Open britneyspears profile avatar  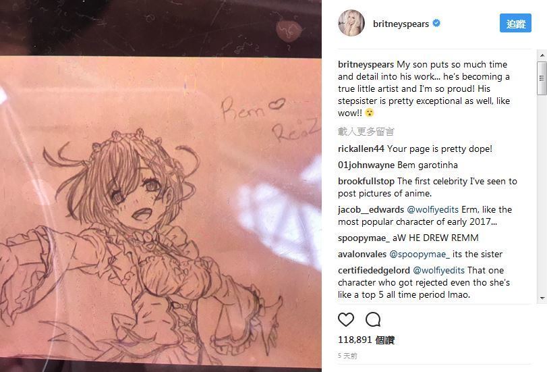point(351,23)
